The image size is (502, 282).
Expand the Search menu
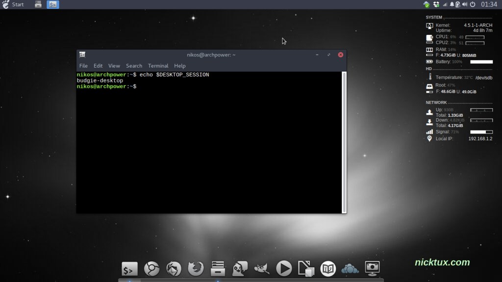(x=134, y=66)
